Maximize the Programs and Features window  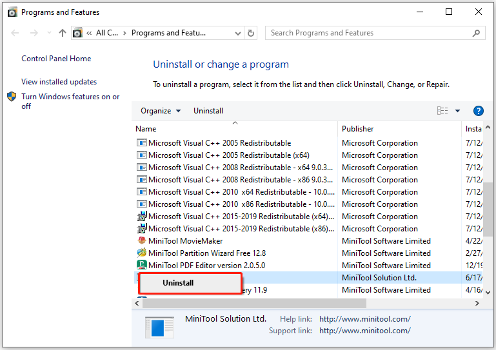pyautogui.click(x=448, y=12)
